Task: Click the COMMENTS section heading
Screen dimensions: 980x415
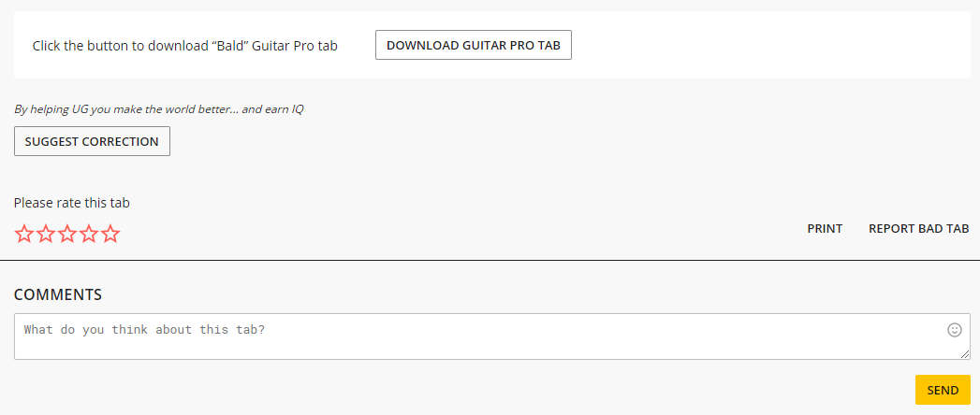Action: tap(57, 294)
